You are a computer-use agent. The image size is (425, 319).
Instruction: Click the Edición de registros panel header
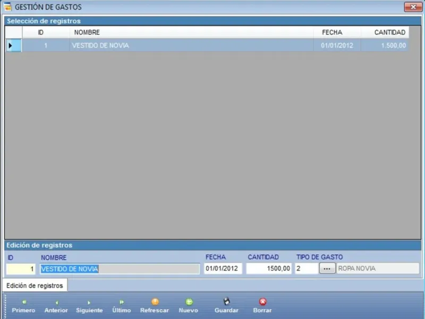213,245
